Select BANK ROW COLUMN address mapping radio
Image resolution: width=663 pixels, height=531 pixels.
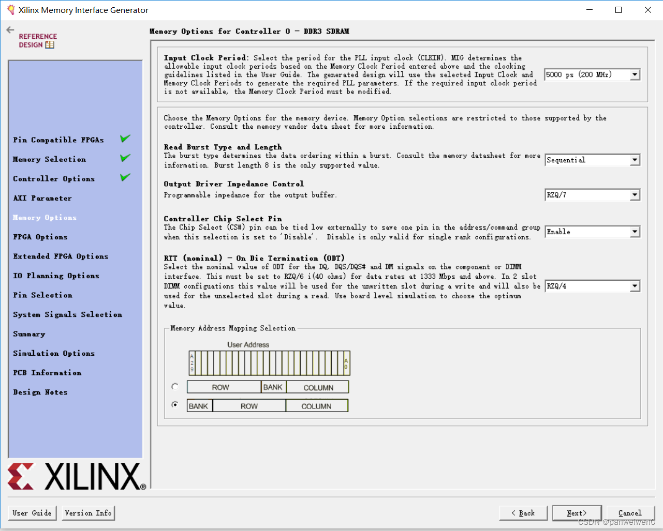pyautogui.click(x=175, y=405)
